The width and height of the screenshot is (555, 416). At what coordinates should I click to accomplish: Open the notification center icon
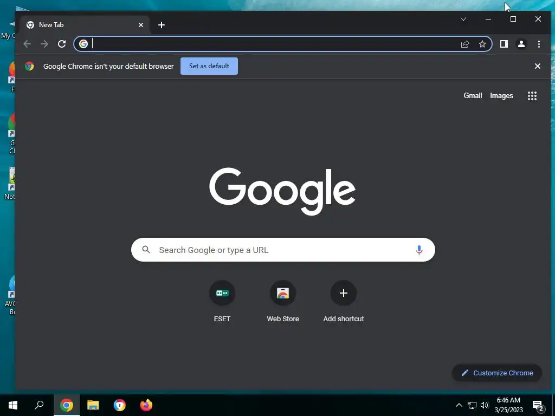click(x=538, y=405)
